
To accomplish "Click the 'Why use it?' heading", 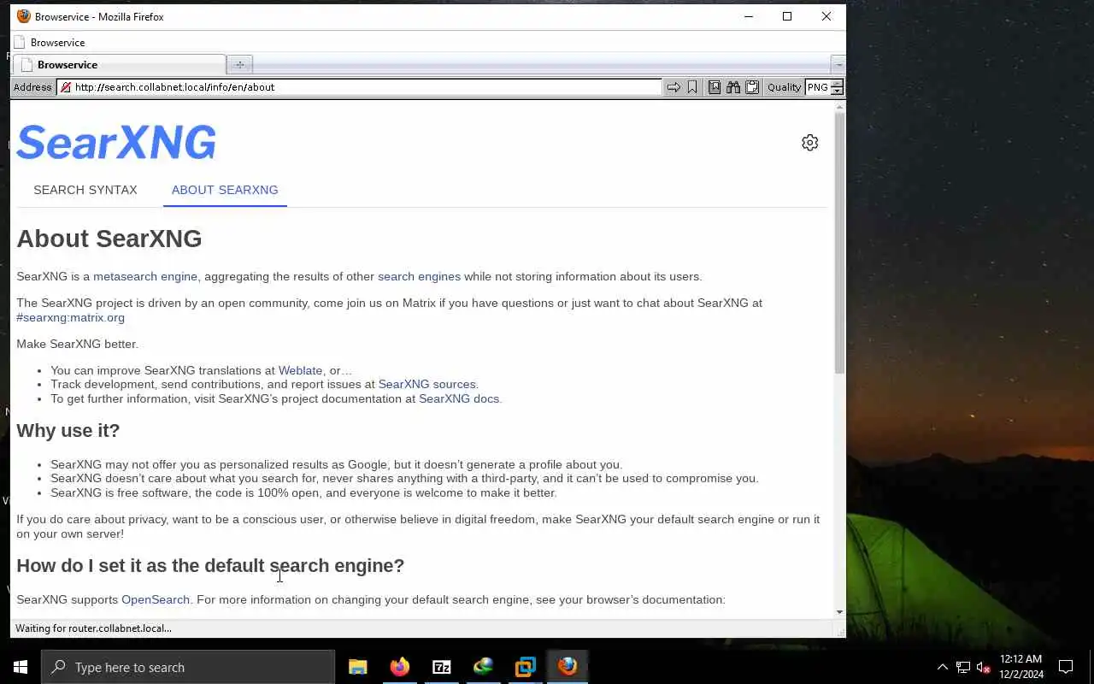I will [x=68, y=430].
